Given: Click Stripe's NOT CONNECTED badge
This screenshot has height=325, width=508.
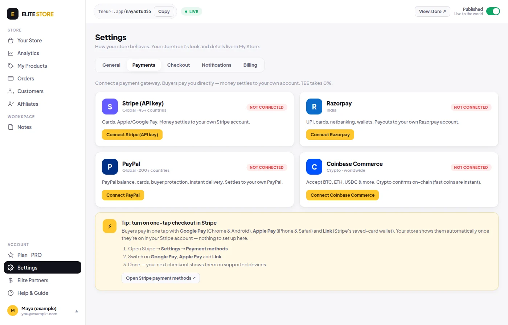Looking at the screenshot, I should point(267,107).
